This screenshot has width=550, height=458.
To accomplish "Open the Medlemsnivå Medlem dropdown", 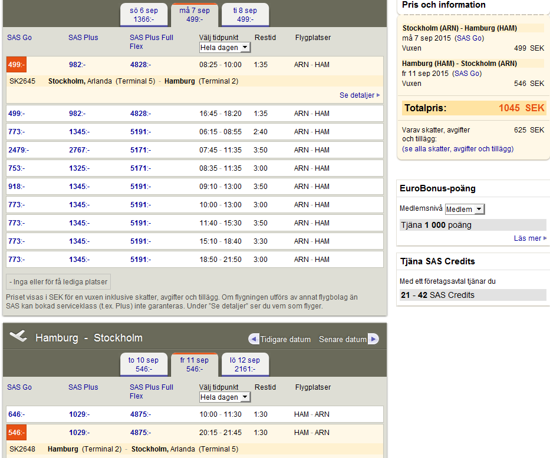I will pyautogui.click(x=465, y=210).
